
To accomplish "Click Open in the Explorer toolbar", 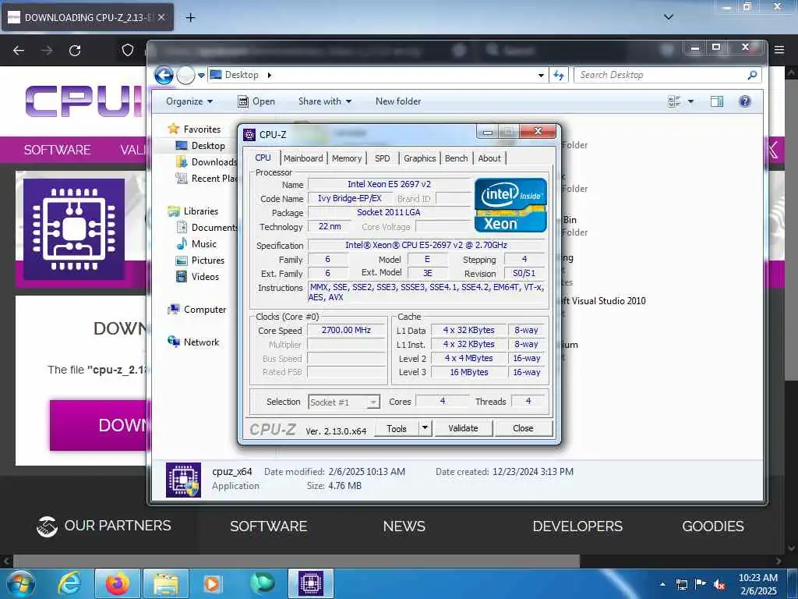I will (x=256, y=101).
